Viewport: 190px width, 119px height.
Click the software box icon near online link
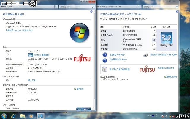pyautogui.click(x=104, y=69)
